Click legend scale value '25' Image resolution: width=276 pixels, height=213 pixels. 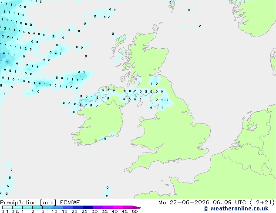84,211
